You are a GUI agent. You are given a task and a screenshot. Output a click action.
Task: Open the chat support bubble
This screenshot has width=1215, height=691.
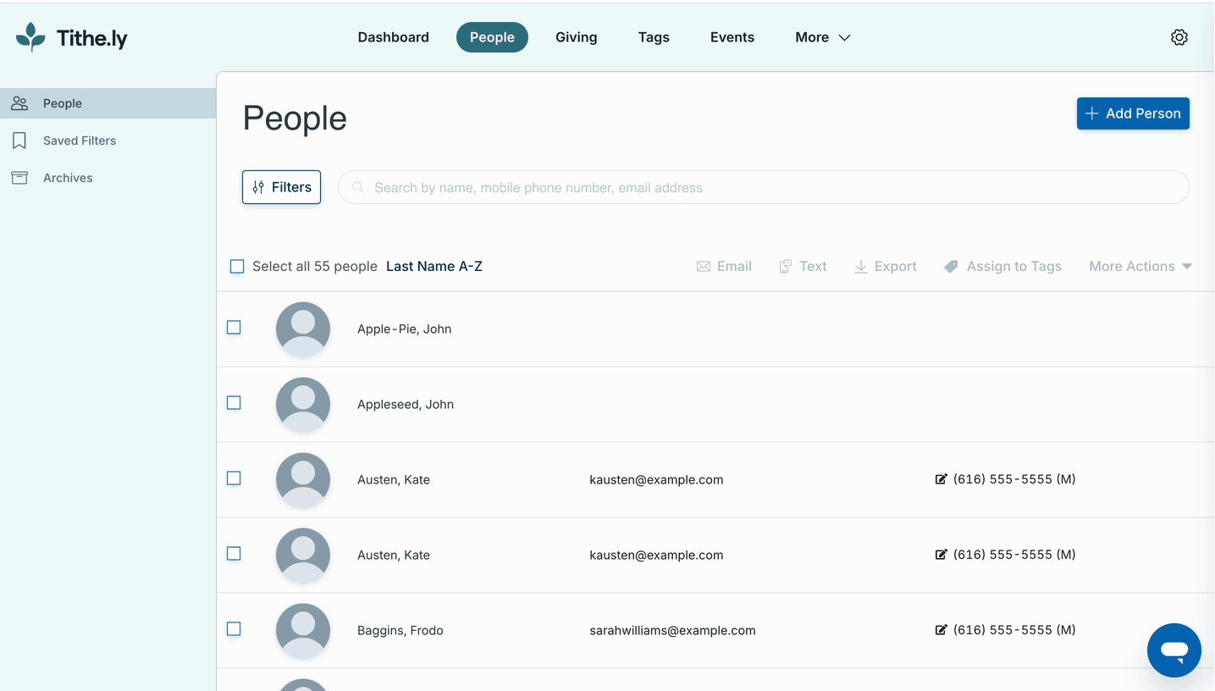pyautogui.click(x=1174, y=650)
